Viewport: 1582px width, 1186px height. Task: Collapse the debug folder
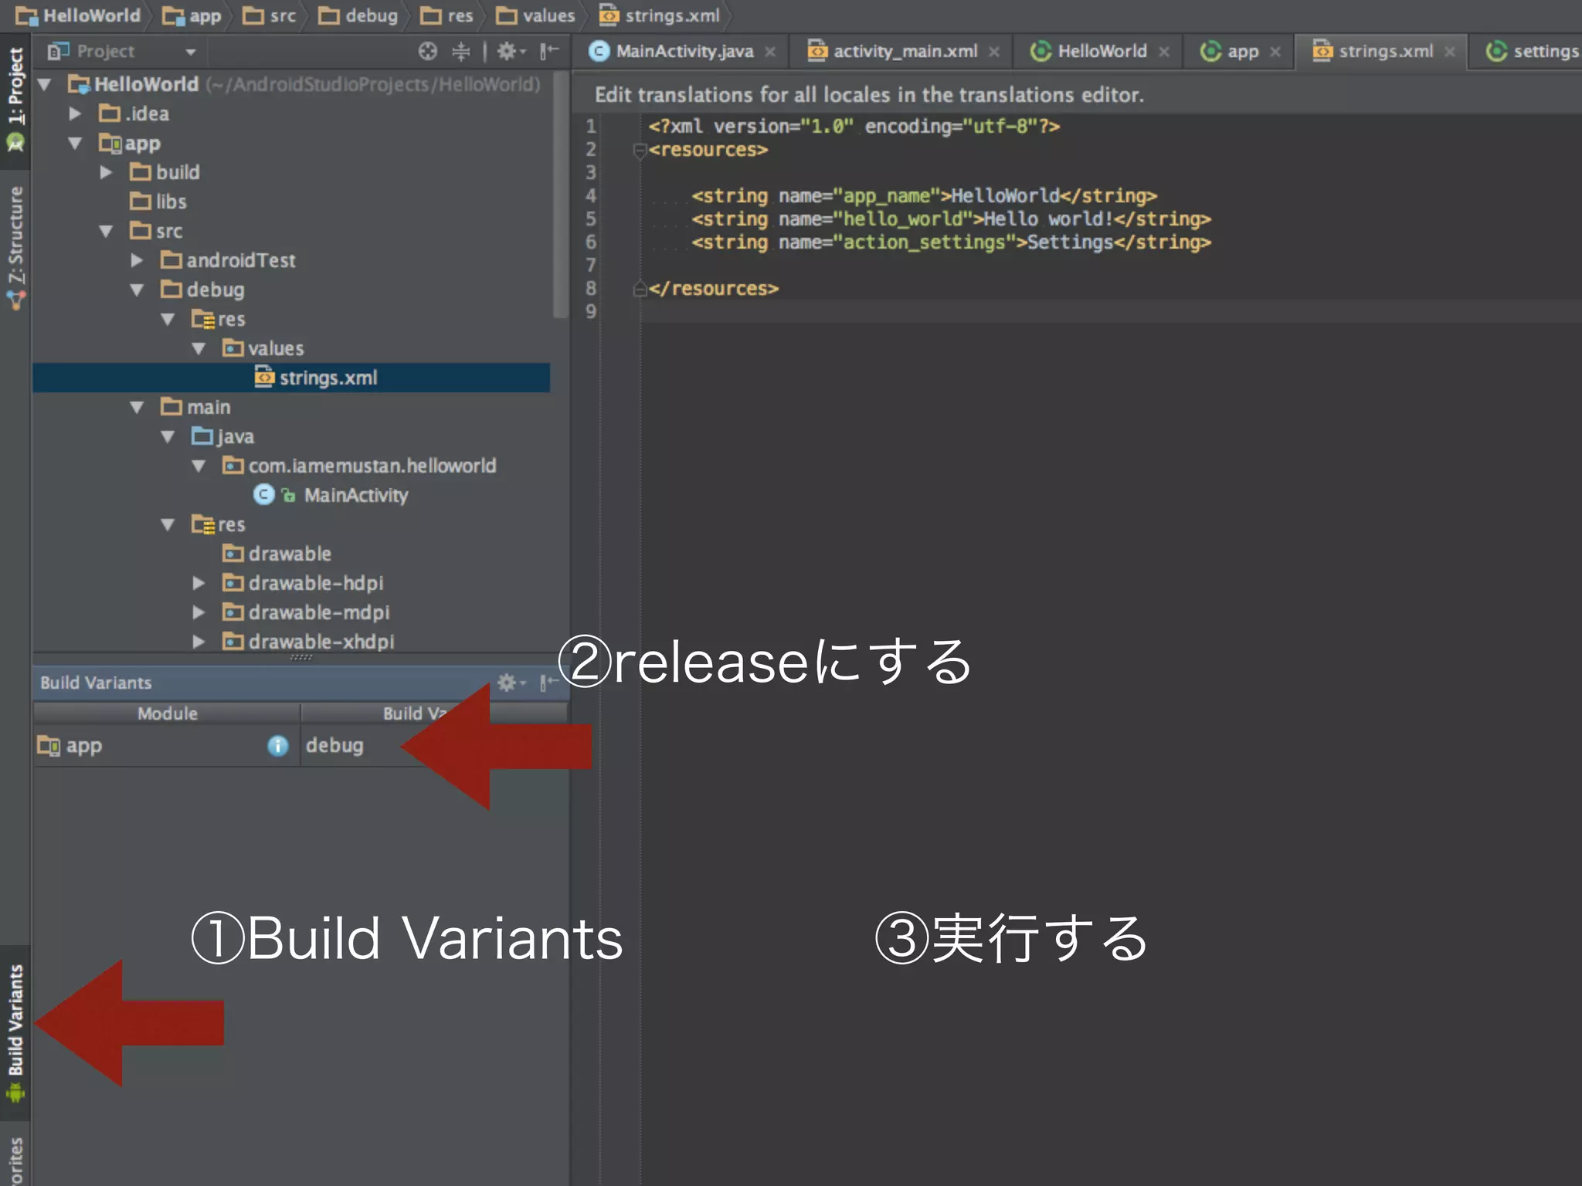point(137,290)
